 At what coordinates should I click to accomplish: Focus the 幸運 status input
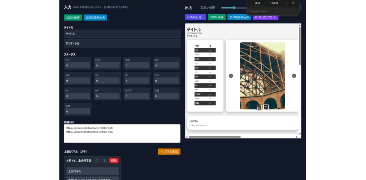pyautogui.click(x=167, y=96)
